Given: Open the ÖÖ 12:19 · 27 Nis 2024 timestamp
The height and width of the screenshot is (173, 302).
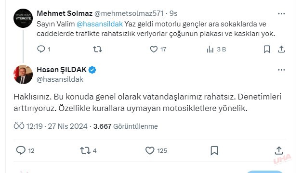Looking at the screenshot, I should pyautogui.click(x=51, y=126).
